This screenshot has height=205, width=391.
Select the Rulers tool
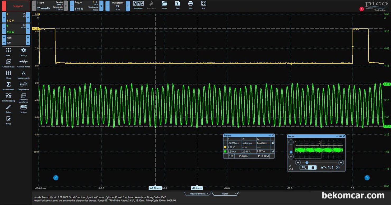click(8, 108)
